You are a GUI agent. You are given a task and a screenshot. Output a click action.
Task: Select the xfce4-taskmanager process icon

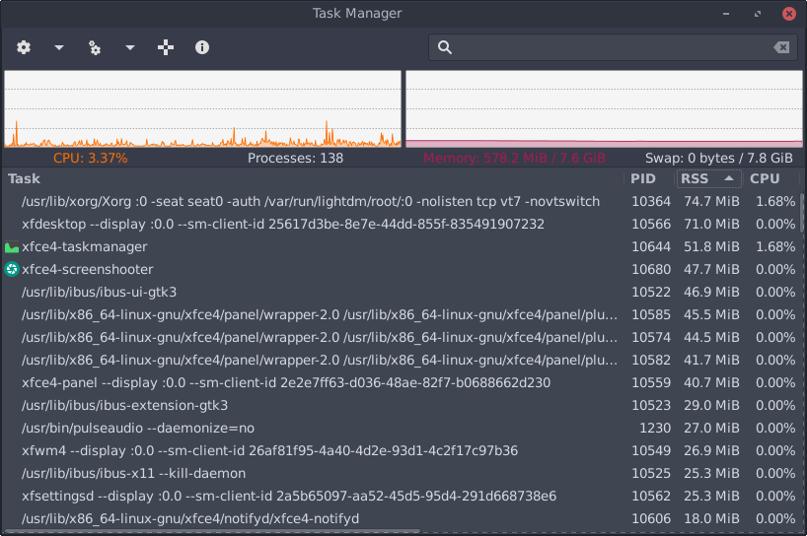coord(12,247)
